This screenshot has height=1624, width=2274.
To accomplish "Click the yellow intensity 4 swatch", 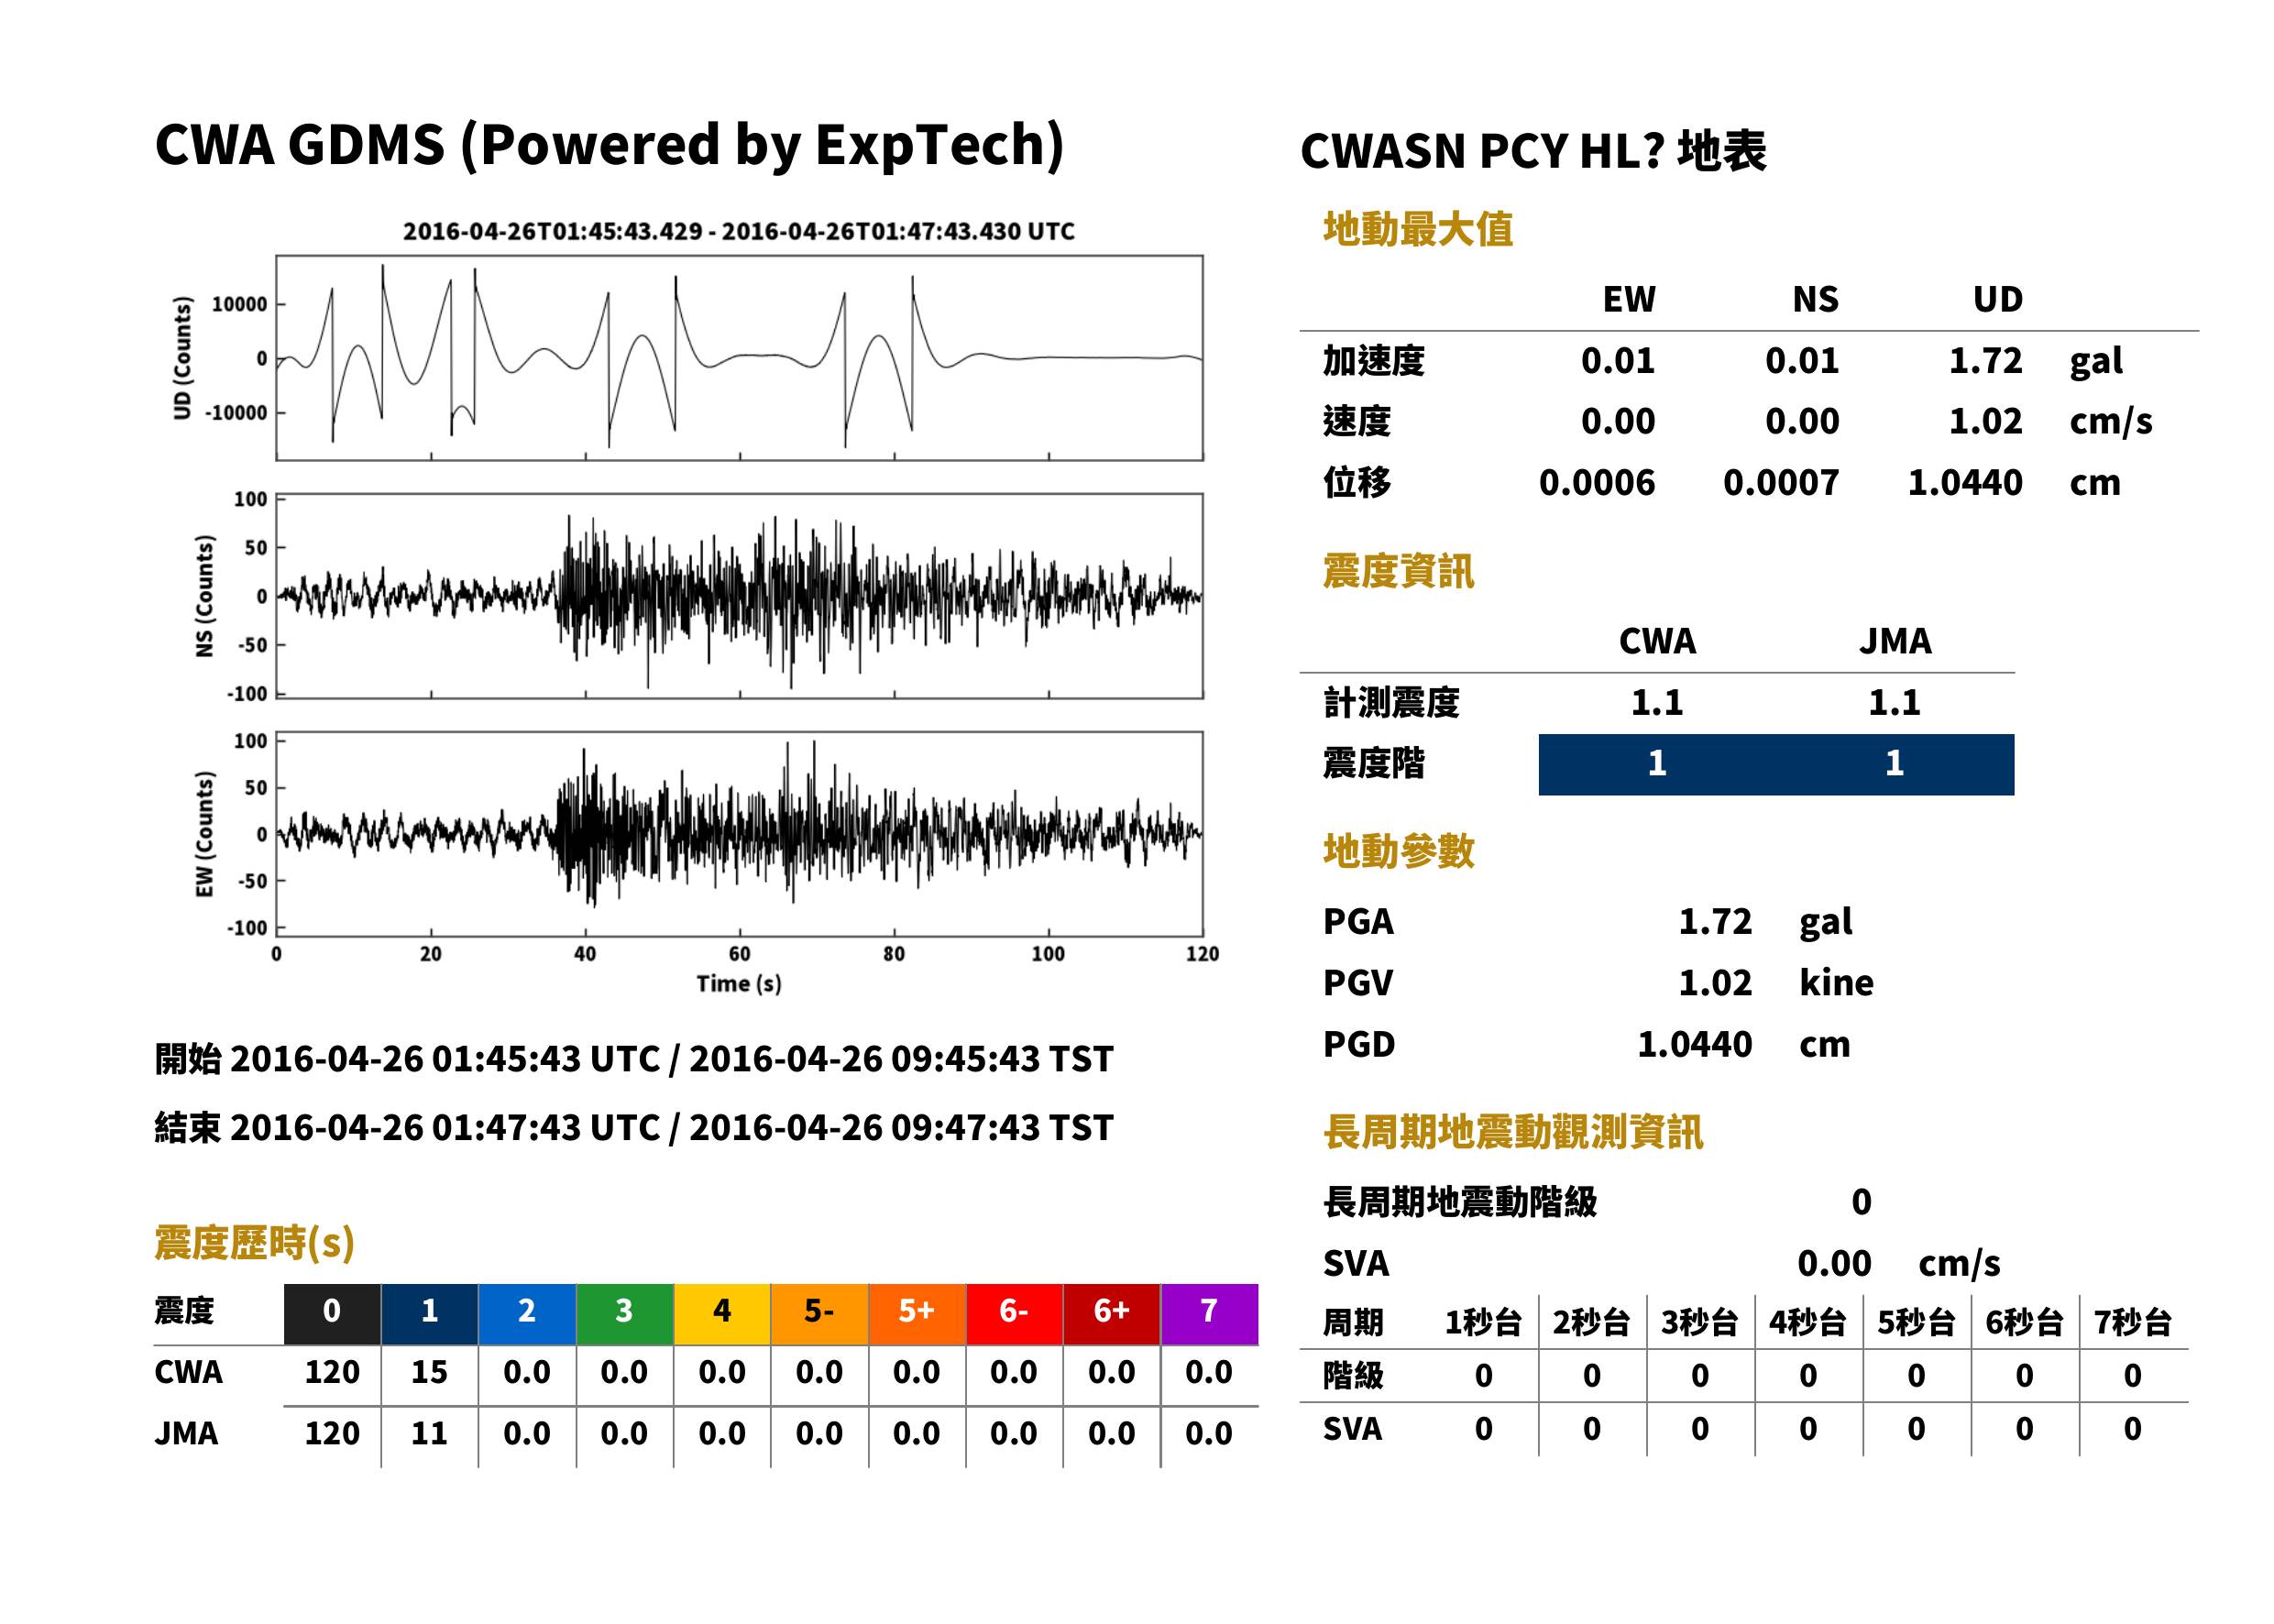I will (x=722, y=1314).
